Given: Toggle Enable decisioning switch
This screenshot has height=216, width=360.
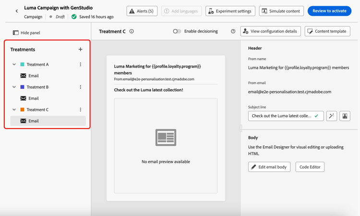Looking at the screenshot, I should point(177,31).
